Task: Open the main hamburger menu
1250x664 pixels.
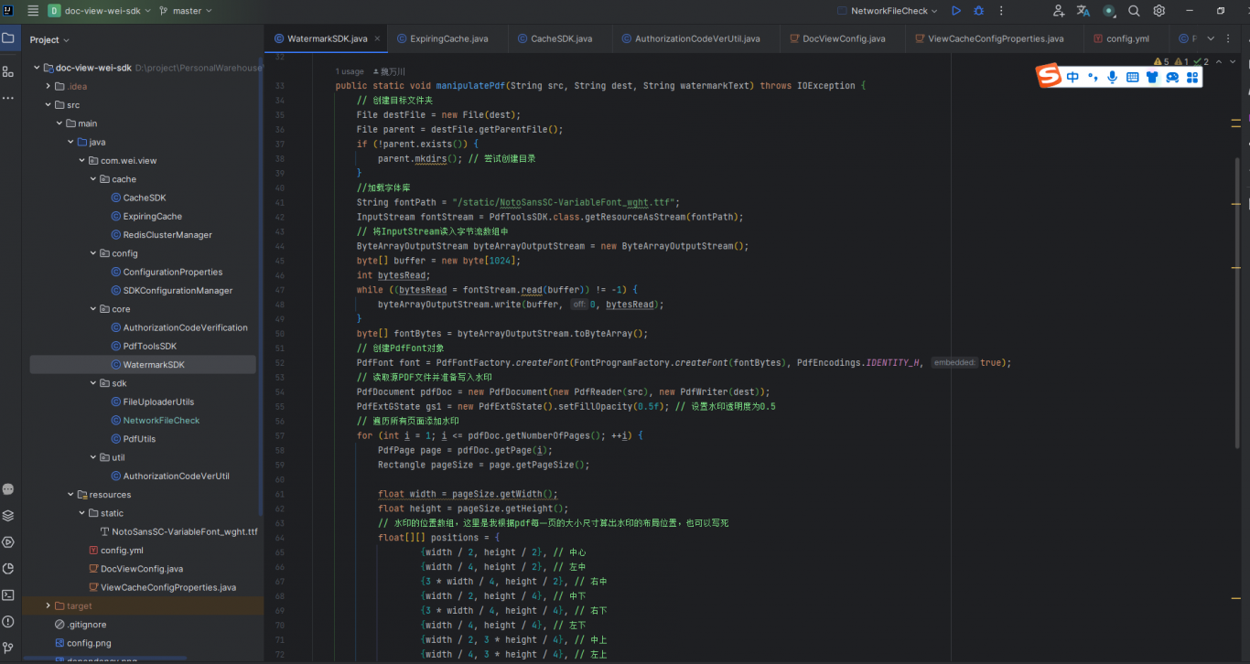Action: tap(33, 11)
